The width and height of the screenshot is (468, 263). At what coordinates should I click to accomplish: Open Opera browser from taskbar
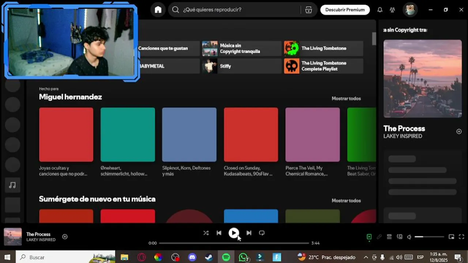click(141, 257)
